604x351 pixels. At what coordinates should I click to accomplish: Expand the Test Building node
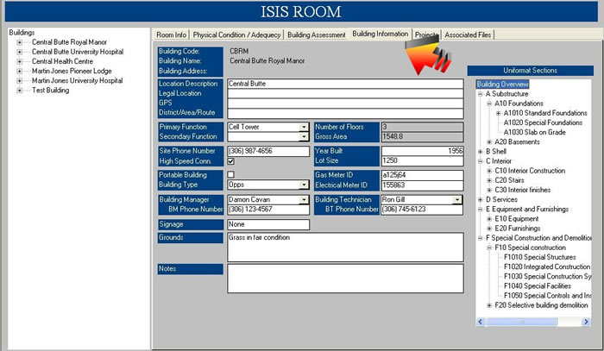19,91
